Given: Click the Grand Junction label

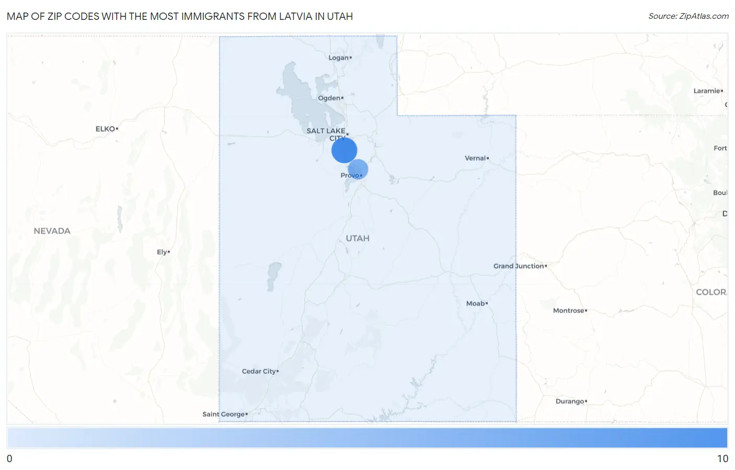Looking at the screenshot, I should (520, 266).
